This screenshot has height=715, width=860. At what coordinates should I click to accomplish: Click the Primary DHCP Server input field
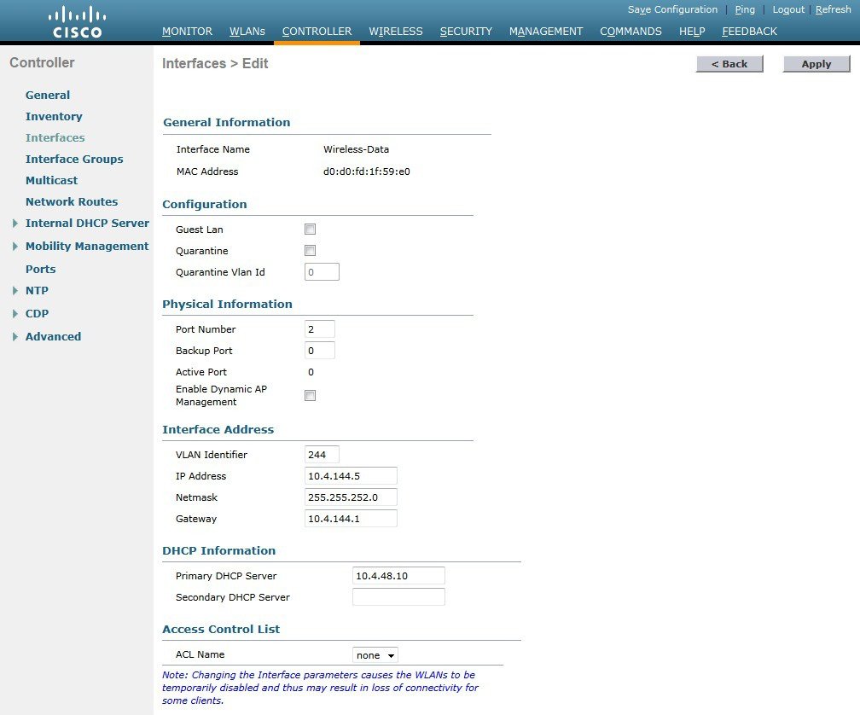tap(398, 575)
